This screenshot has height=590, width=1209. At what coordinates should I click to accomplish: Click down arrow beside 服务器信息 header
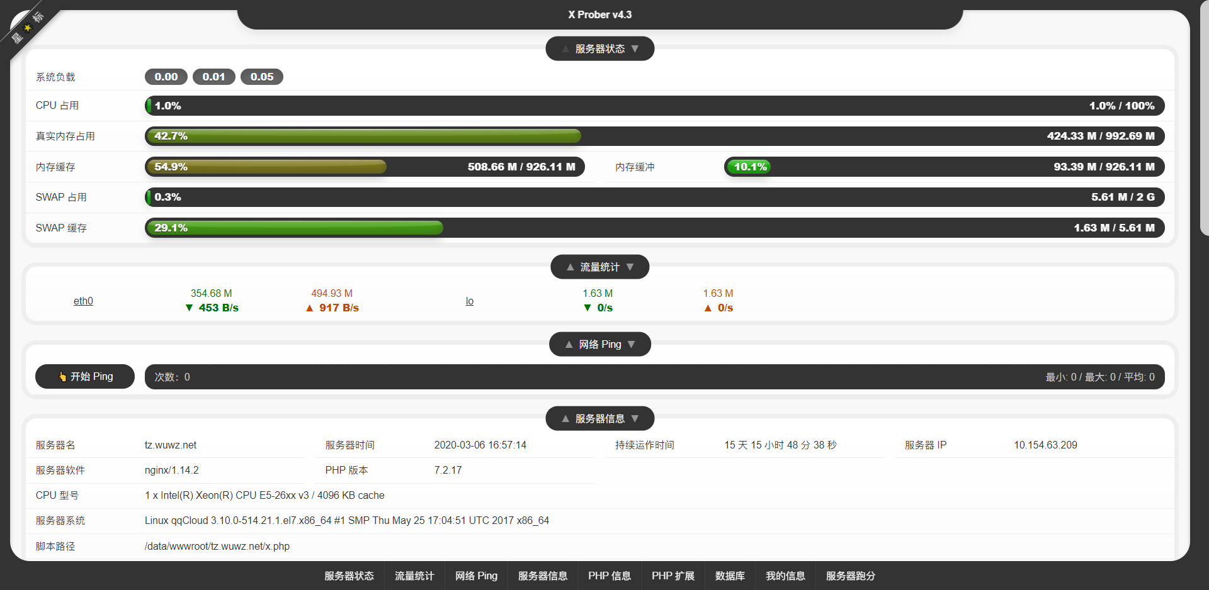[x=635, y=419]
